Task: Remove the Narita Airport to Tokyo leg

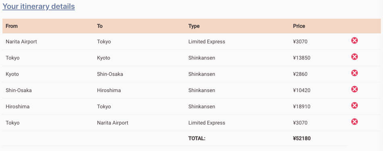Action: coord(354,41)
